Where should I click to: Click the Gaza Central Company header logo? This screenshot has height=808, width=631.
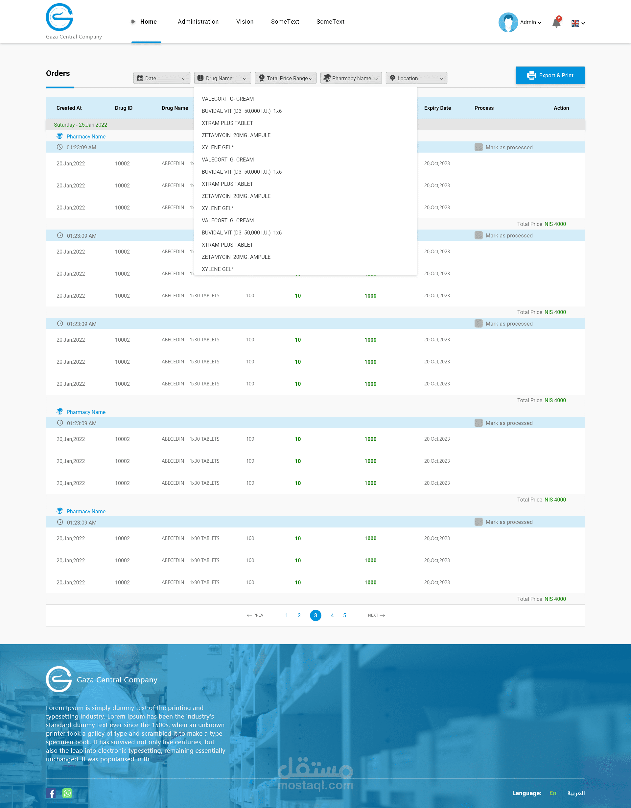pyautogui.click(x=59, y=17)
